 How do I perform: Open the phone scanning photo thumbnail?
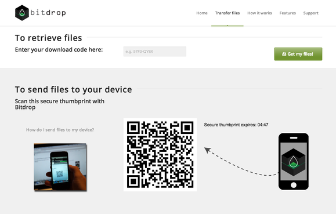(60, 167)
